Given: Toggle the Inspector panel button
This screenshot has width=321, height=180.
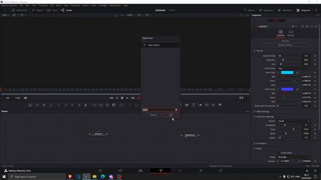Looking at the screenshot, I should pos(303,10).
